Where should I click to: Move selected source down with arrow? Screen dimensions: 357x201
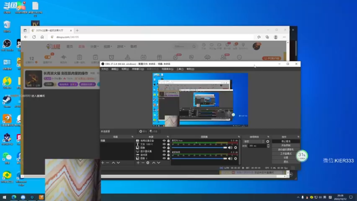159,163
